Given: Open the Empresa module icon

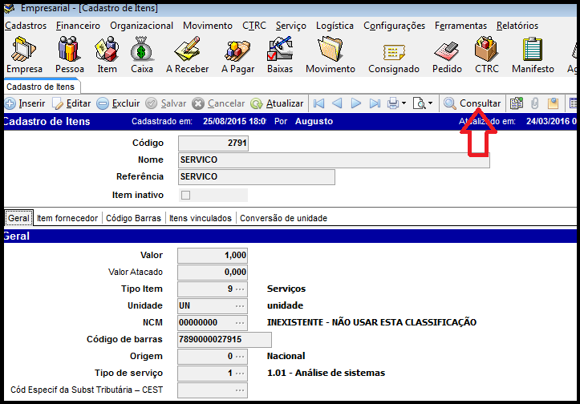Looking at the screenshot, I should [24, 53].
